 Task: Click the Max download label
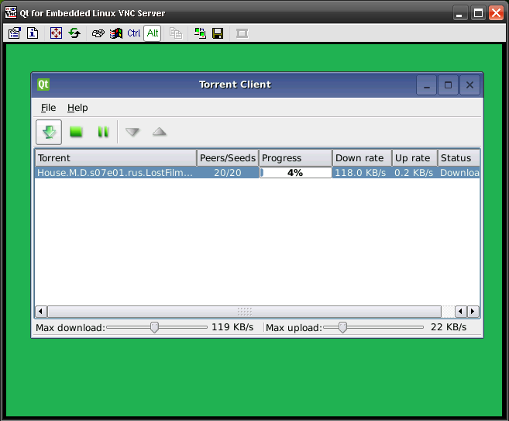[71, 328]
